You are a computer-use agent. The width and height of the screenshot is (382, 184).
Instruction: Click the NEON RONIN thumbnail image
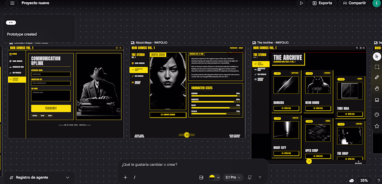click(318, 85)
